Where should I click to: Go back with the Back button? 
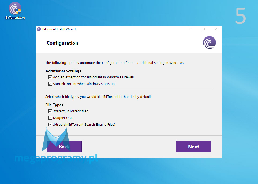(x=64, y=147)
